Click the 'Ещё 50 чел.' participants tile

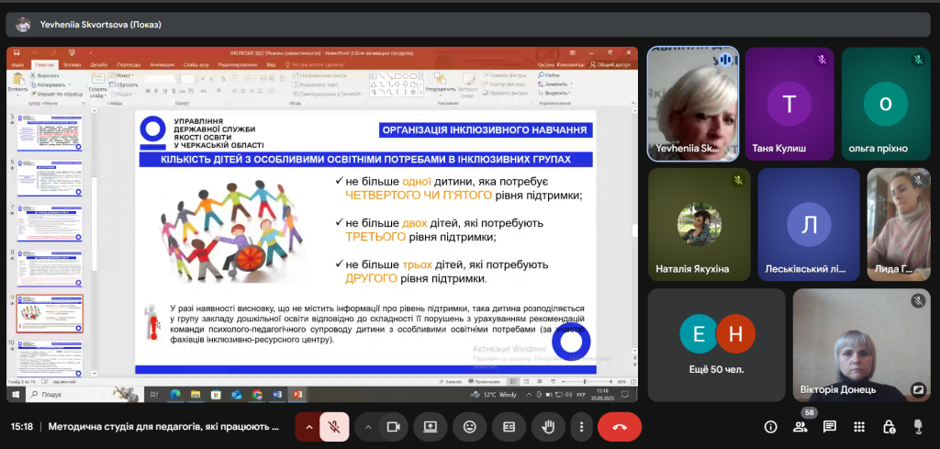(716, 344)
